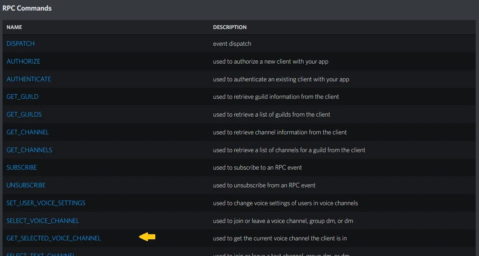
Task: Click the voice channel join-or-leave description text
Action: point(283,220)
